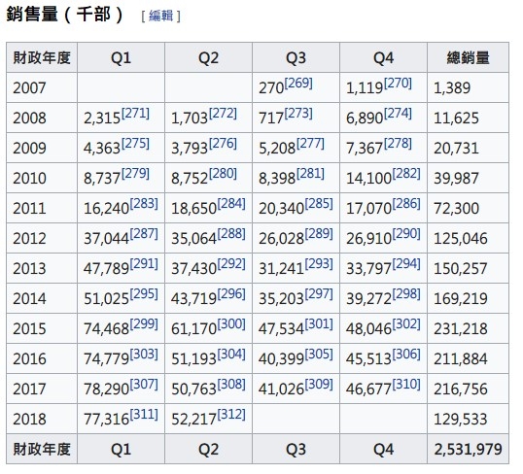Open citation reference [270]
The image size is (523, 474).
[398, 83]
